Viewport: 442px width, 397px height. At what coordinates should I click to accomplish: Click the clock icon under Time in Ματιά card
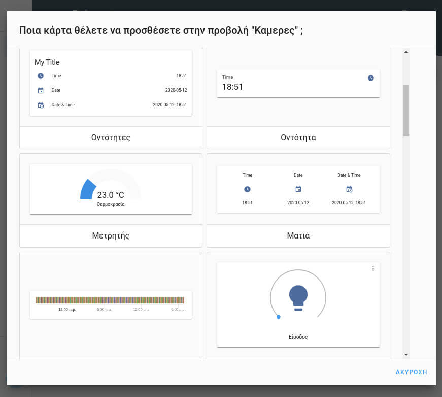click(247, 189)
